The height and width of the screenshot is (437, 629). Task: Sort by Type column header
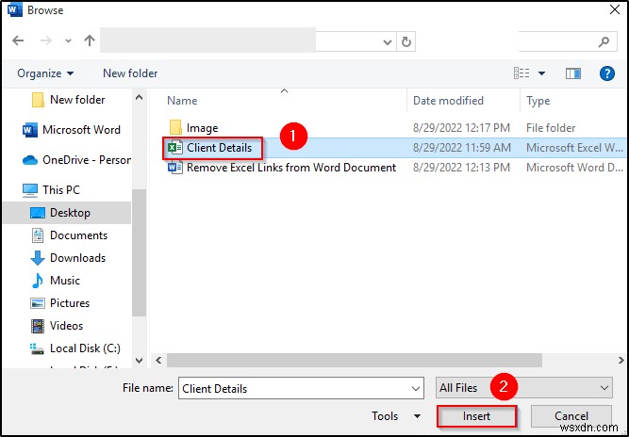click(x=538, y=101)
